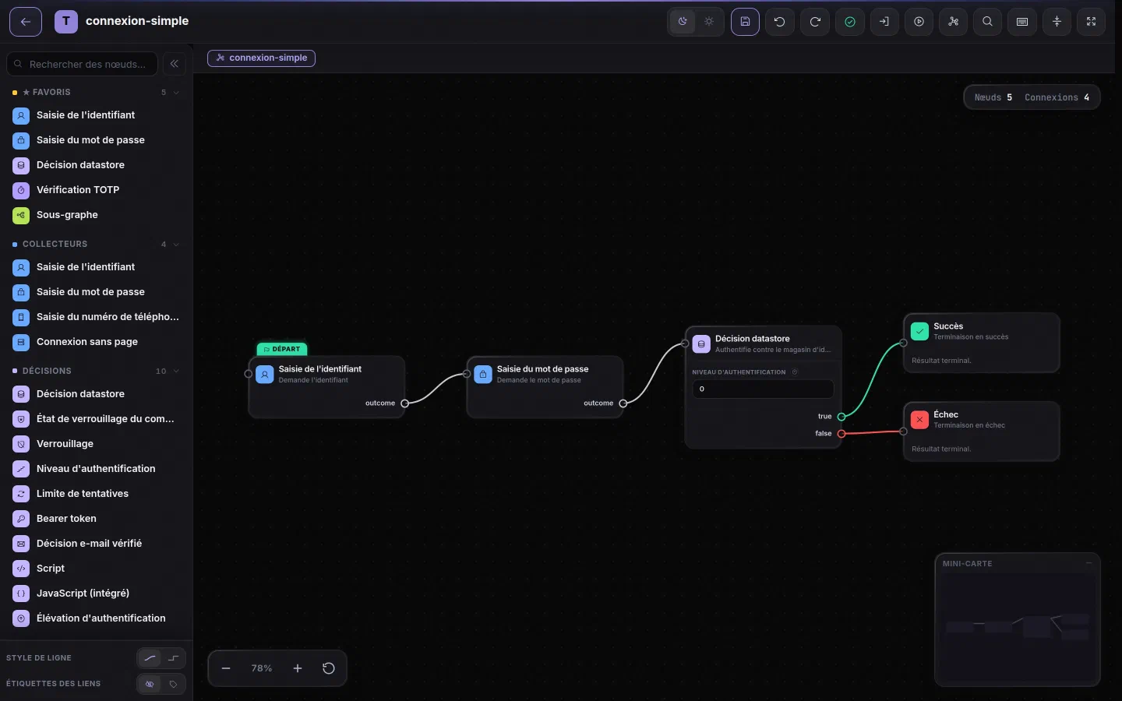Click the keyboard icon in the toolbar

(x=1022, y=22)
